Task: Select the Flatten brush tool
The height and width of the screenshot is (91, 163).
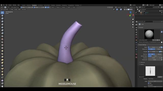Action: pos(2,42)
